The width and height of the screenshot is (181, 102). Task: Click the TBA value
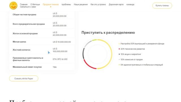pyautogui.click(x=55, y=67)
